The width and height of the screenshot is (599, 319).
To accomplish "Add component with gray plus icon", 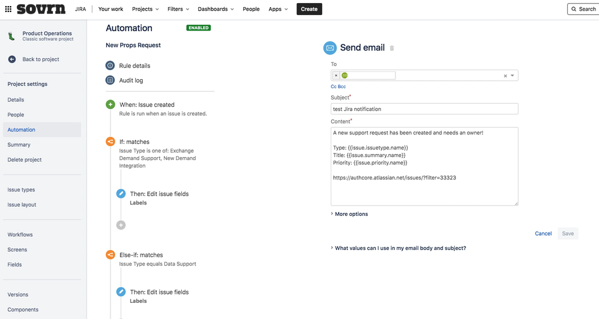I will pos(121,225).
